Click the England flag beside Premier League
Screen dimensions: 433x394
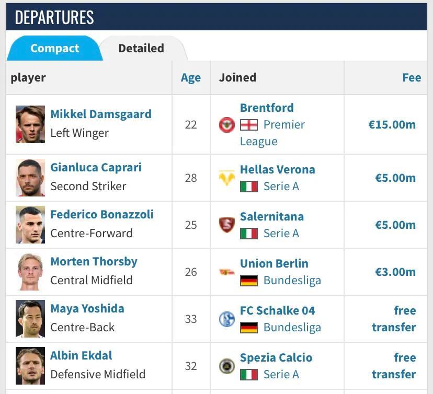click(x=249, y=125)
